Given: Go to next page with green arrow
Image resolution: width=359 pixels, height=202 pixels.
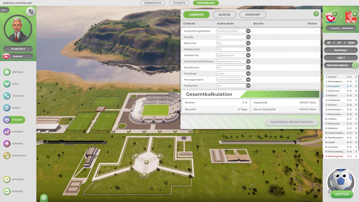Looking at the screenshot, I should 316,14.
